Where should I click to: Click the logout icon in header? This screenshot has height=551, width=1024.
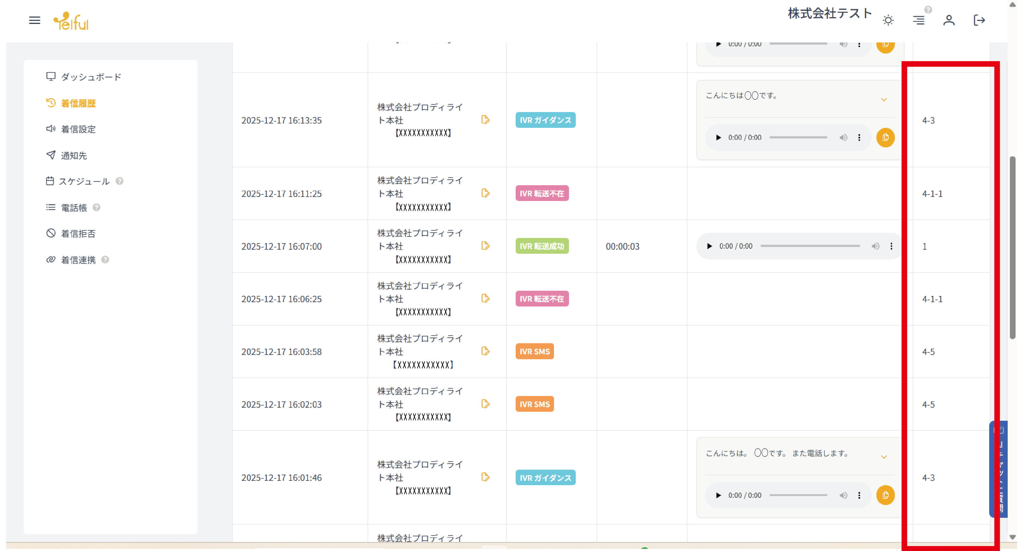tap(979, 20)
